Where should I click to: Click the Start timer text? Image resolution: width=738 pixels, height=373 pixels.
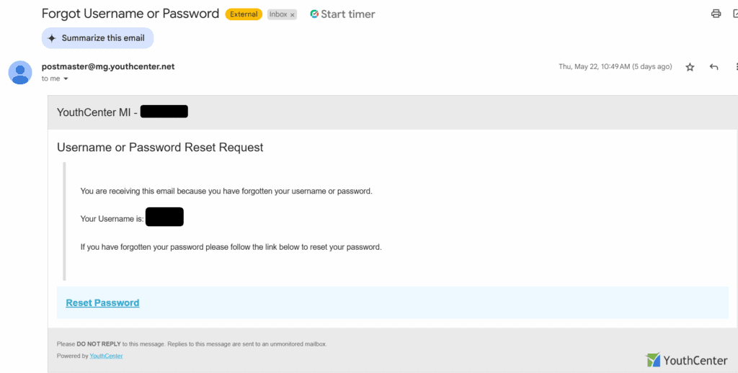pyautogui.click(x=348, y=14)
